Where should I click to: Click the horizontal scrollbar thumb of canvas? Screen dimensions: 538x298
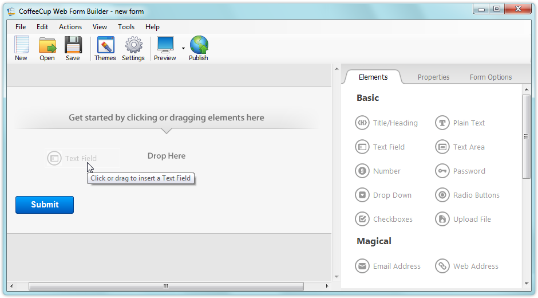pos(166,286)
